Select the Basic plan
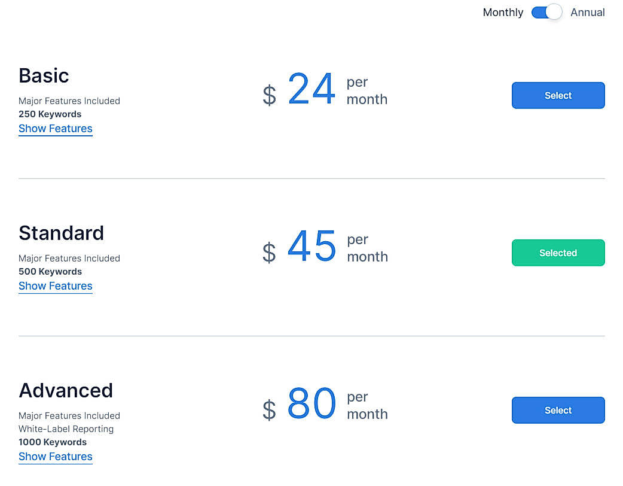623x486 pixels. click(x=557, y=95)
